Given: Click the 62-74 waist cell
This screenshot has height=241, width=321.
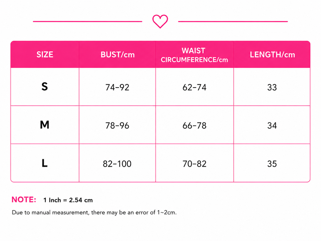Looking at the screenshot, I should point(194,87).
